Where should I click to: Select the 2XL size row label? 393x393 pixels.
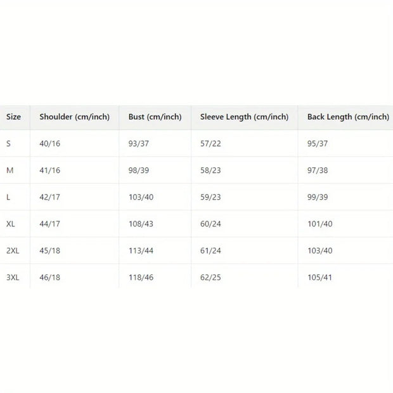[x=13, y=250]
